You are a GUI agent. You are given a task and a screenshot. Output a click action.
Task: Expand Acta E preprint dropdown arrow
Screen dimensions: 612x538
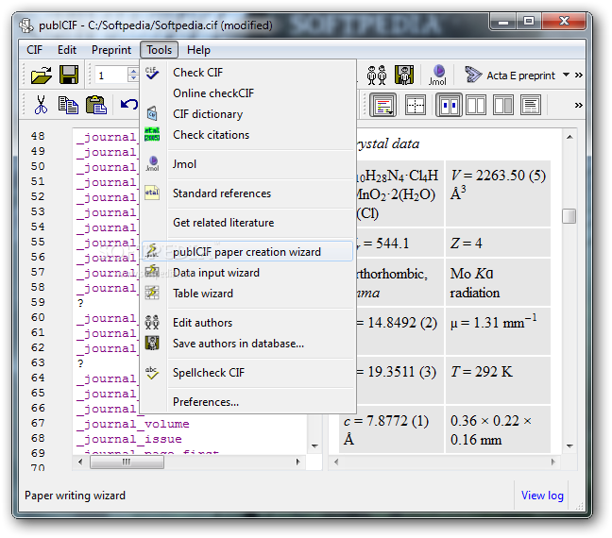pos(566,75)
